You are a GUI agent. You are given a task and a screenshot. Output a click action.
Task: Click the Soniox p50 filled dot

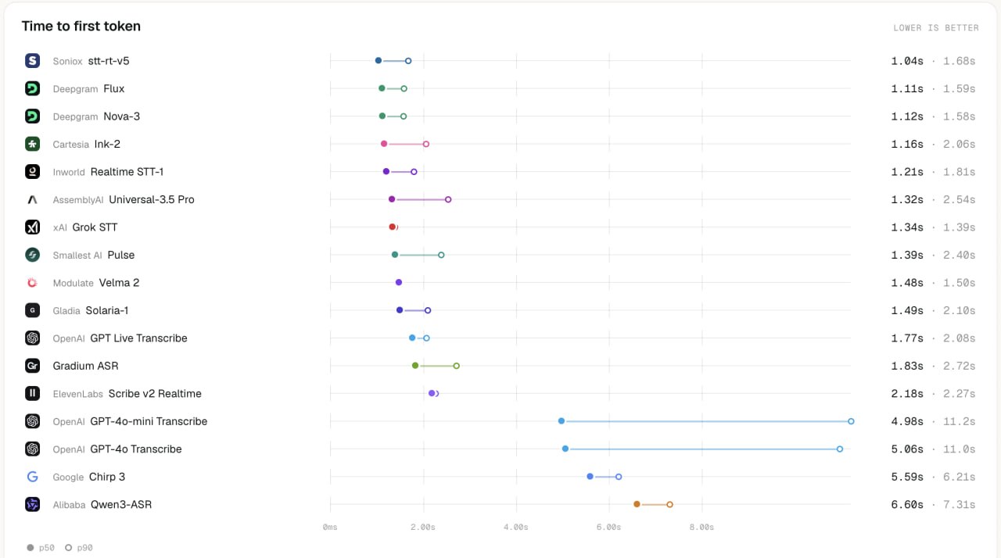coord(379,61)
